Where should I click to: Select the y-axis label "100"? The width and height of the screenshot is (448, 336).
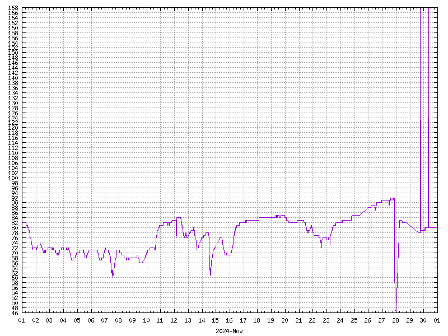pyautogui.click(x=13, y=178)
